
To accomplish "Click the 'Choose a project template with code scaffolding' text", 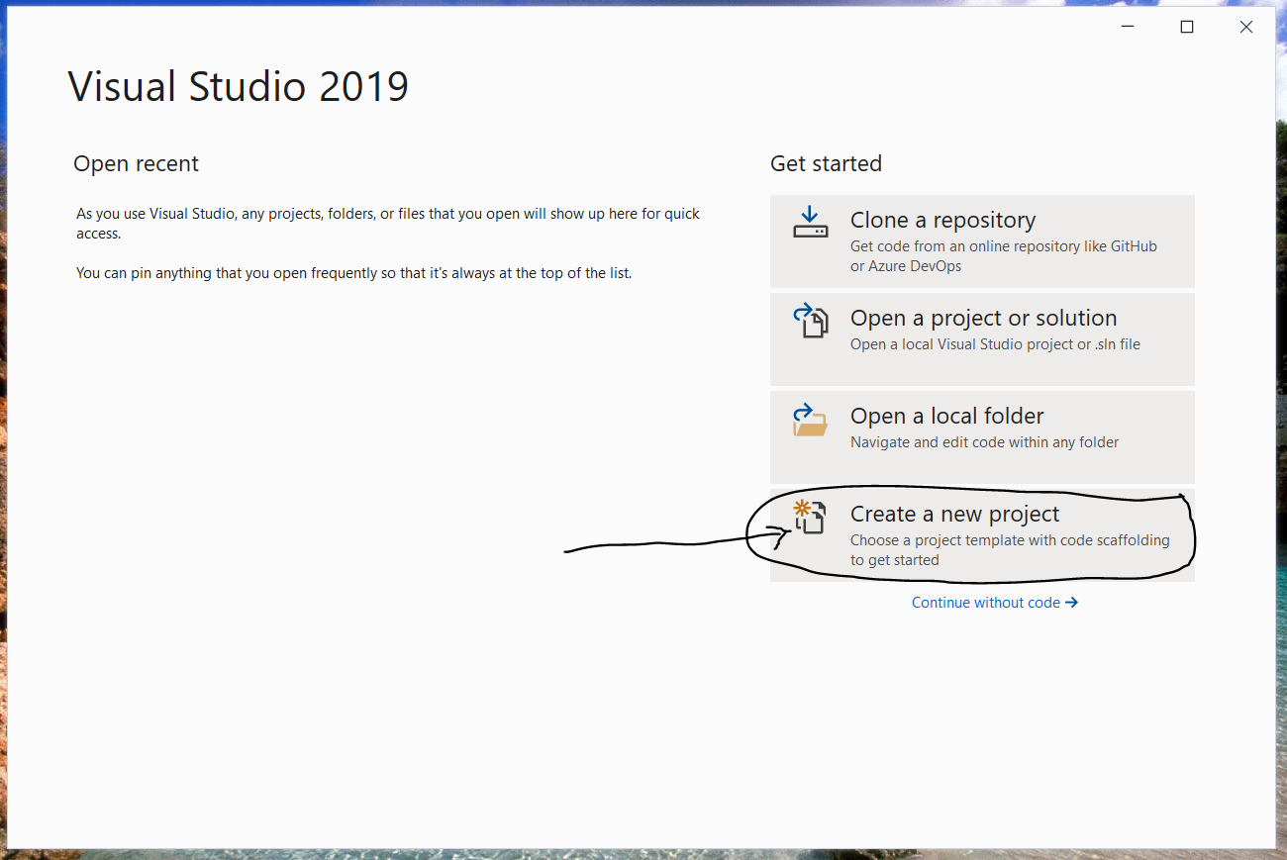I will (x=1010, y=550).
